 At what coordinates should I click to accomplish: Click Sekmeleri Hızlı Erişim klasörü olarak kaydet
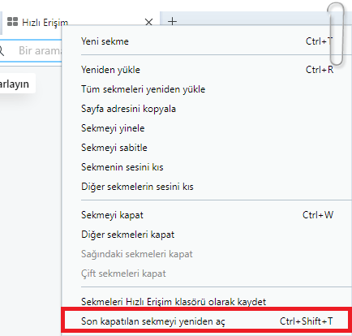pos(207,302)
